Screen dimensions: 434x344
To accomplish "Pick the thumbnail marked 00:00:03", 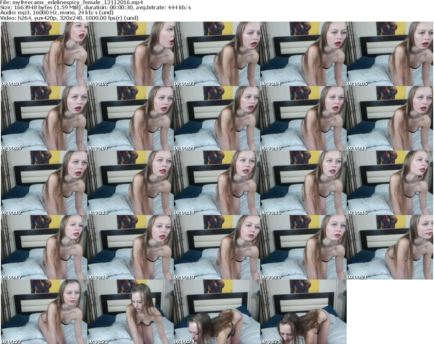I will click(x=217, y=54).
